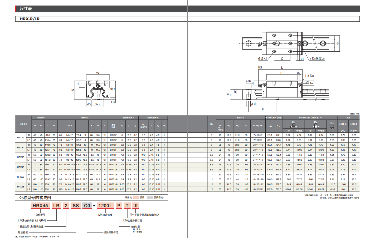Click the 轨道尺寸 column group header
The width and height of the screenshot is (375, 238).
click(240, 118)
